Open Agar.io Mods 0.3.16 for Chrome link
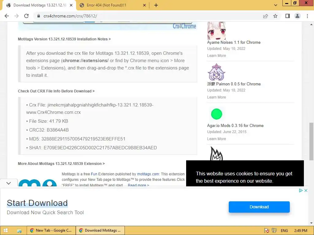Viewport: 314px width, 235px height. (x=235, y=125)
